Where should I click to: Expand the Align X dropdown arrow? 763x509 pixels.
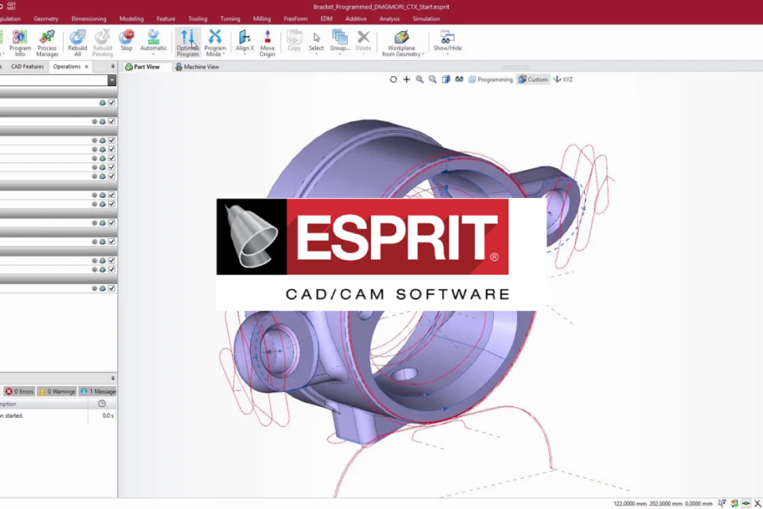point(244,54)
